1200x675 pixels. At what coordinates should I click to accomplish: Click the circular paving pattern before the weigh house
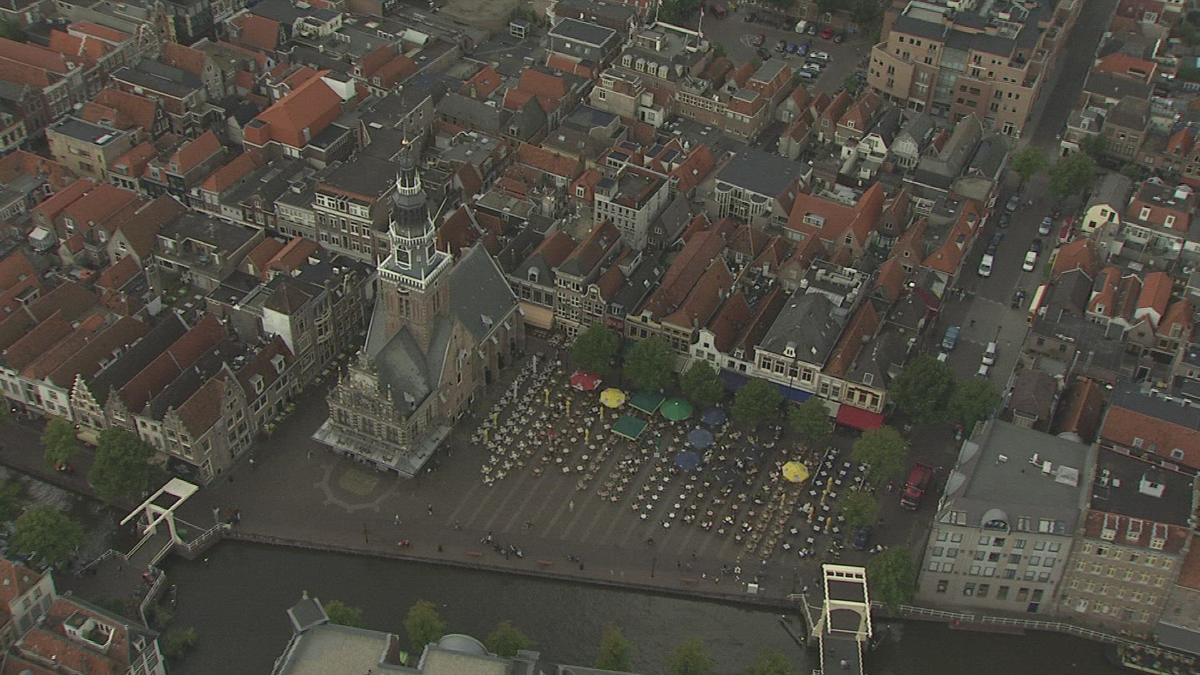click(357, 482)
